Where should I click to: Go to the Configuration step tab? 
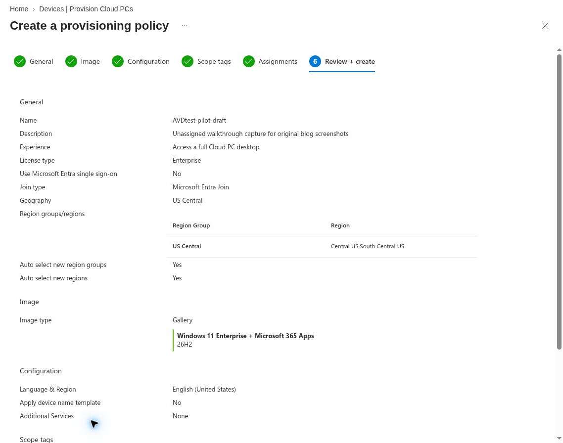[141, 62]
